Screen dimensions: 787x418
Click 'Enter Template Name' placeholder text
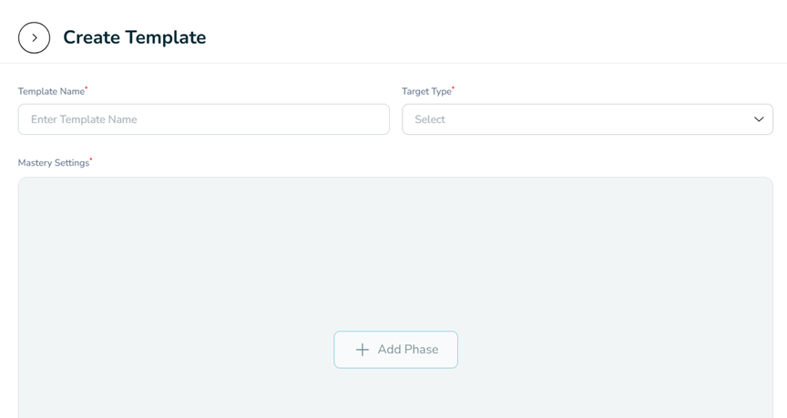(x=84, y=119)
